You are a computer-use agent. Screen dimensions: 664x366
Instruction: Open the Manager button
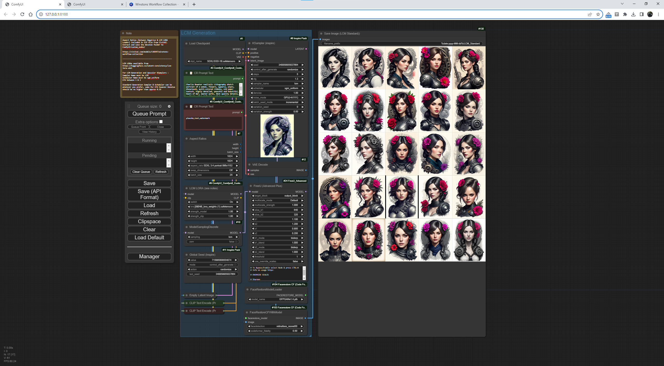coord(149,256)
